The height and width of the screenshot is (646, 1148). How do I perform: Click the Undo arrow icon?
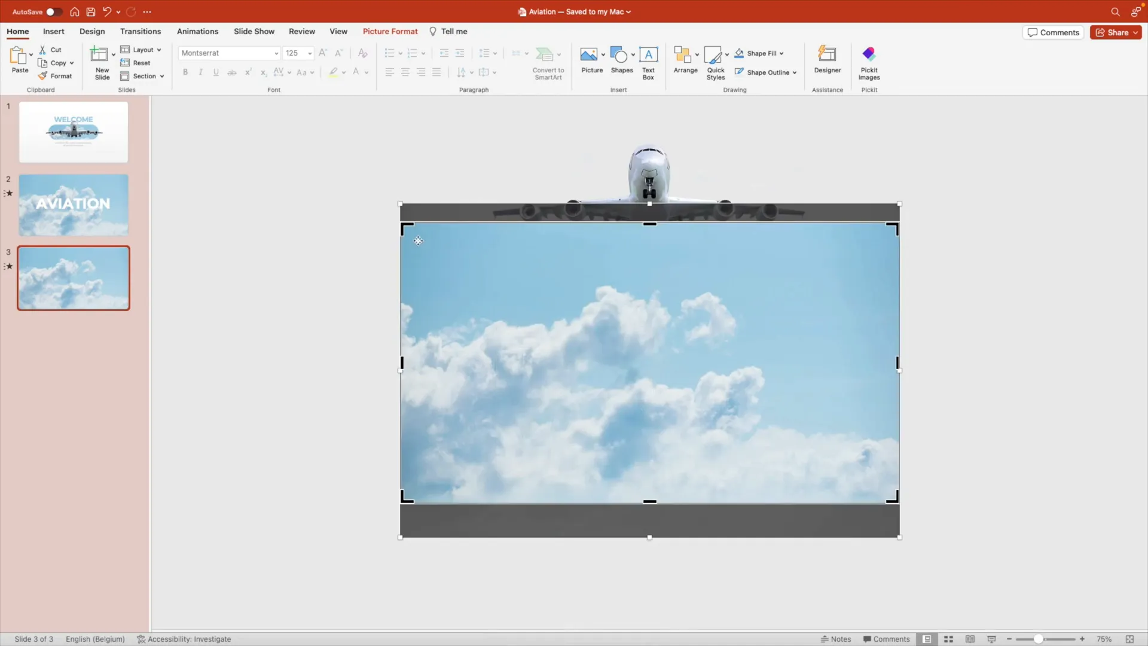tap(107, 11)
